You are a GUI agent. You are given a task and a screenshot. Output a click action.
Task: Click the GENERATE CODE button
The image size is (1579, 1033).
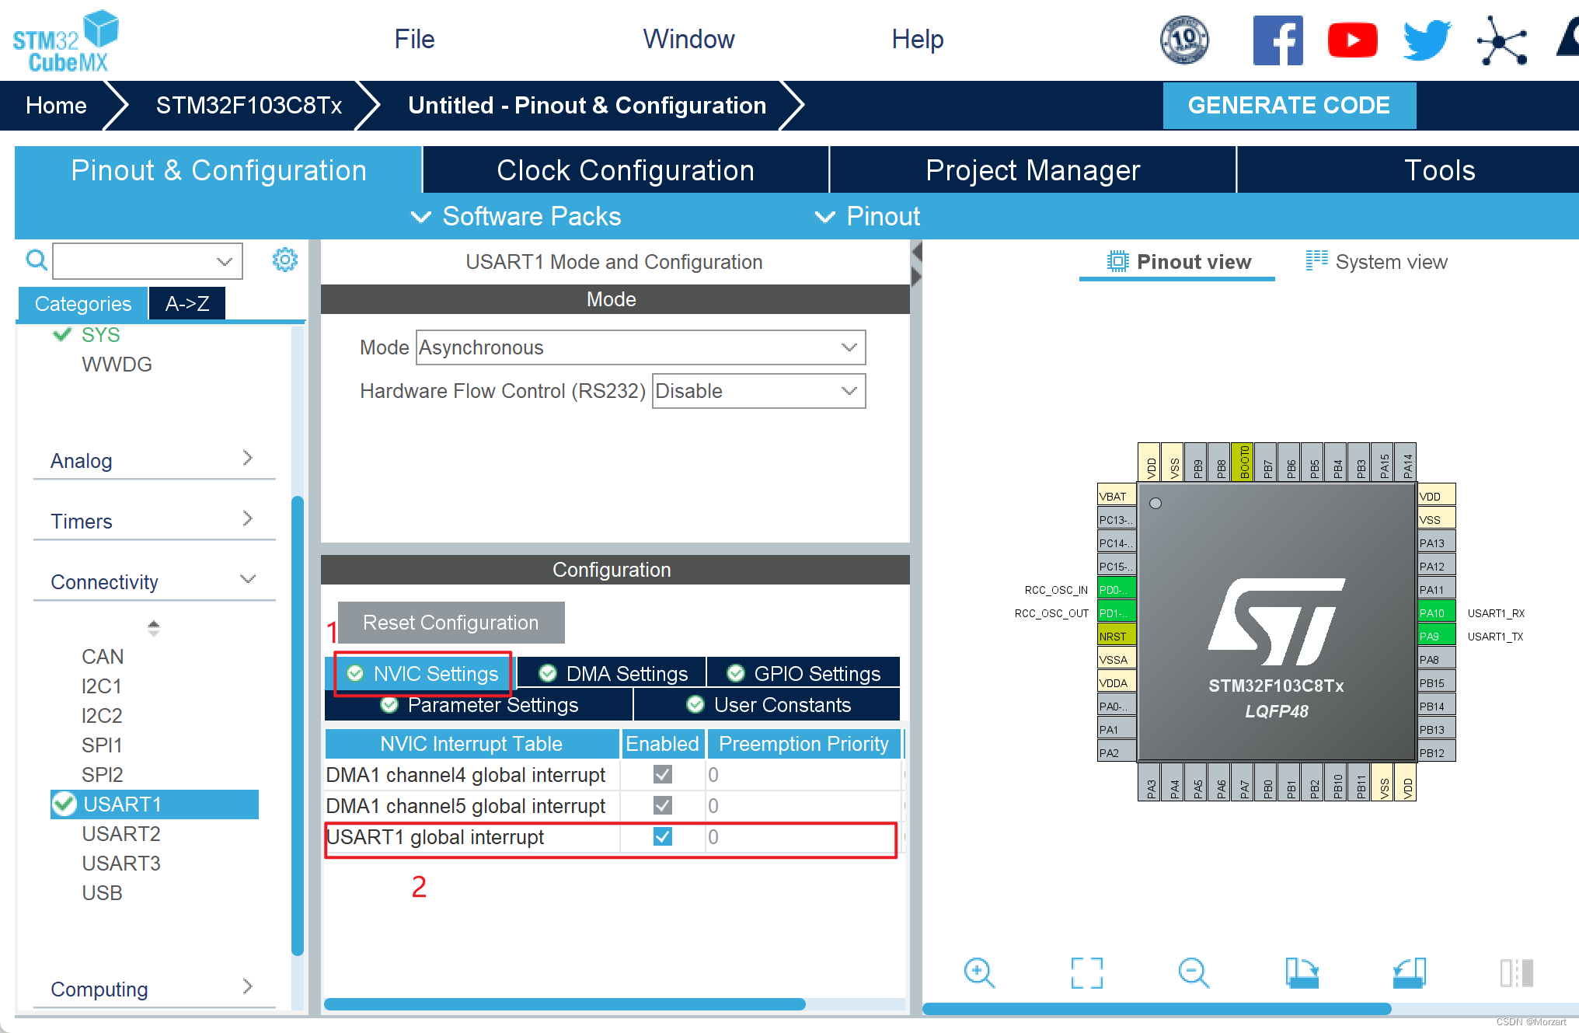pos(1288,105)
